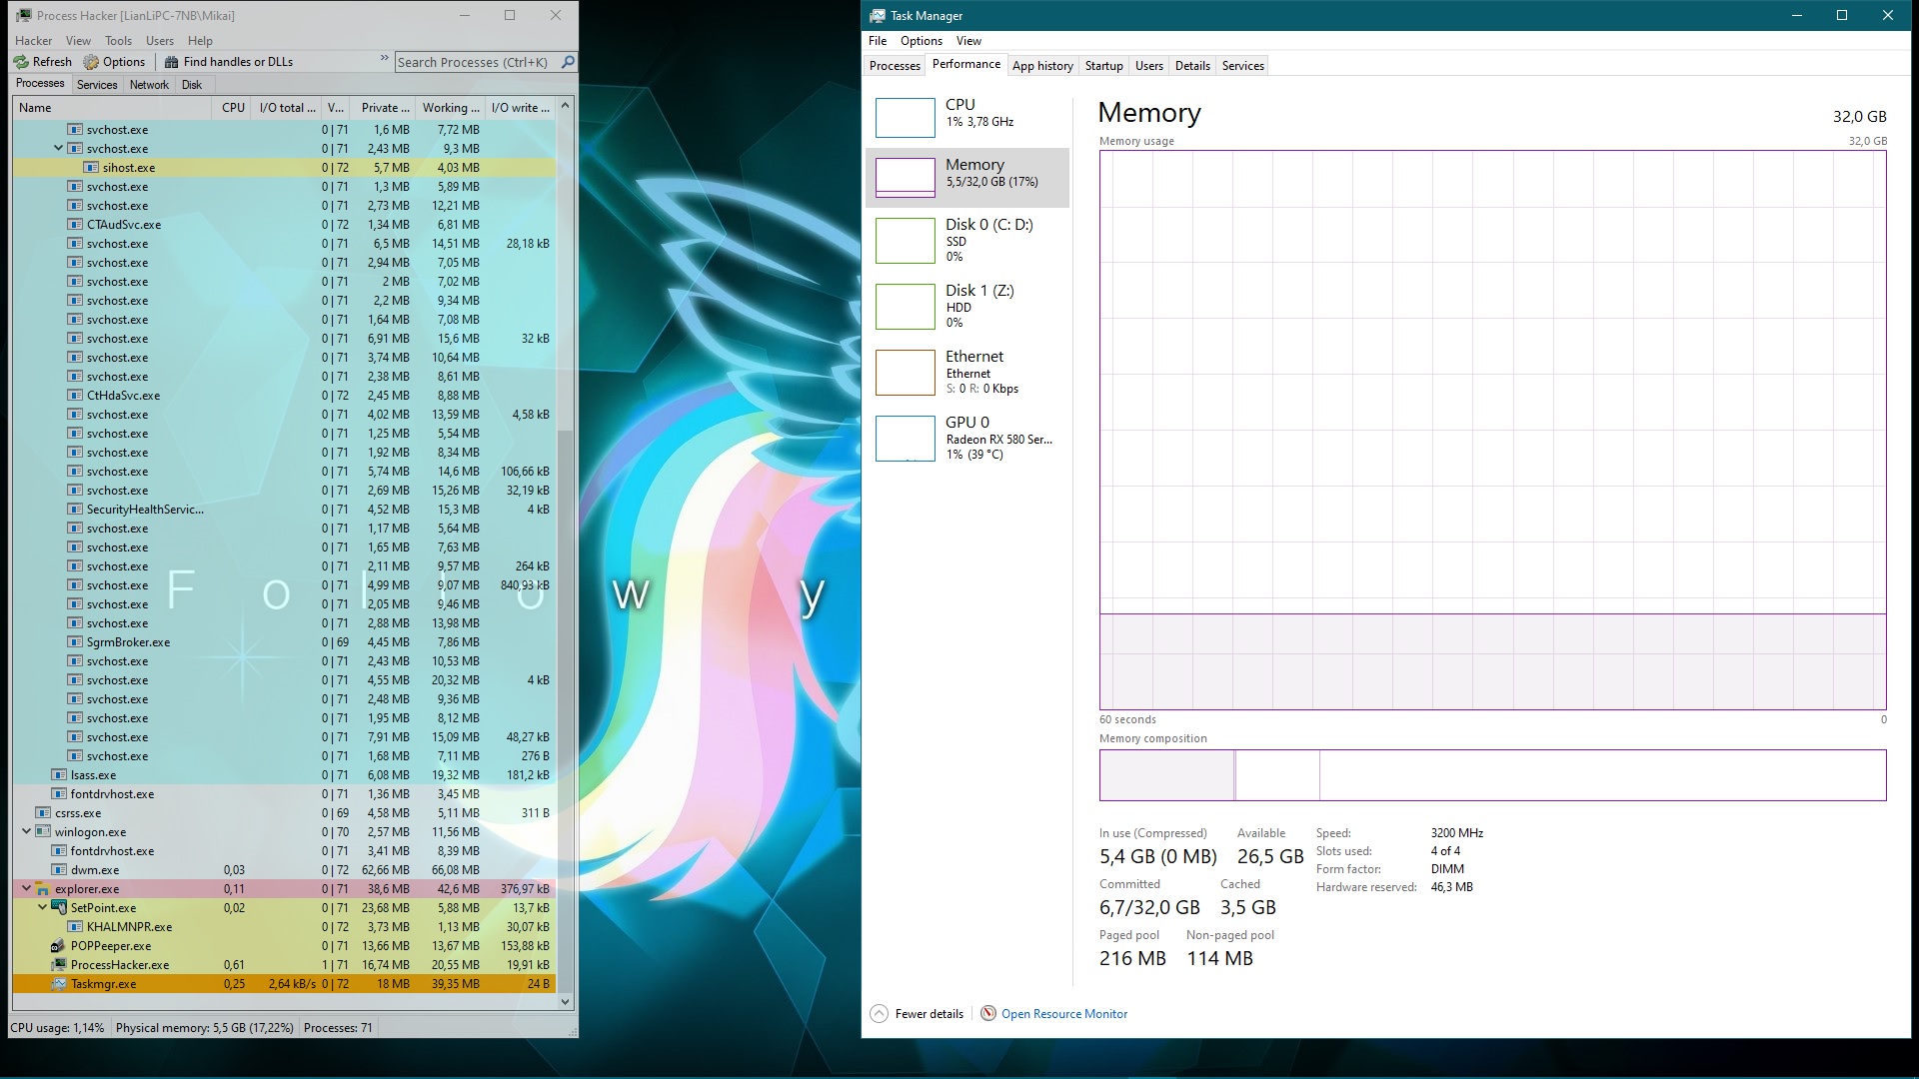Select the CPU performance graph item
The image size is (1919, 1079).
click(x=905, y=117)
